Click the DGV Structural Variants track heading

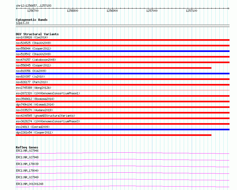(37, 34)
